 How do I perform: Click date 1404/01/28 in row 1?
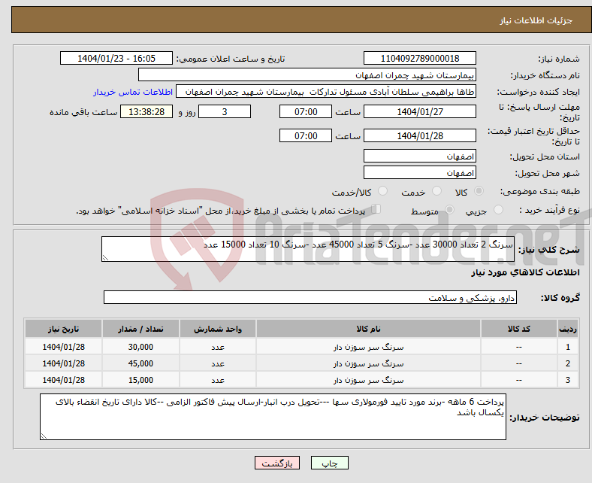tap(63, 347)
